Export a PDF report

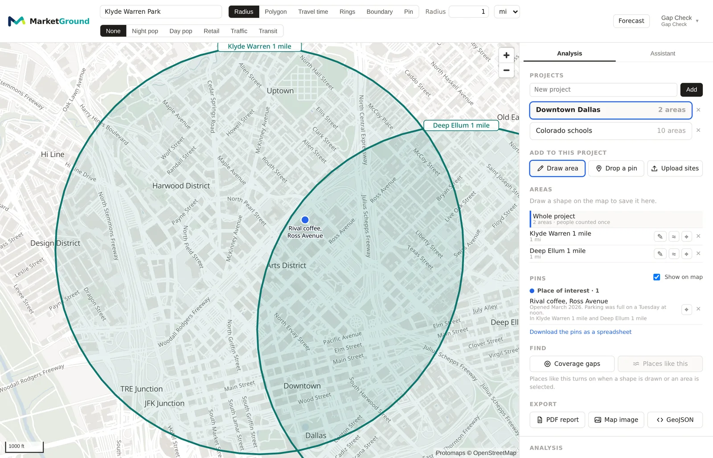(x=557, y=420)
